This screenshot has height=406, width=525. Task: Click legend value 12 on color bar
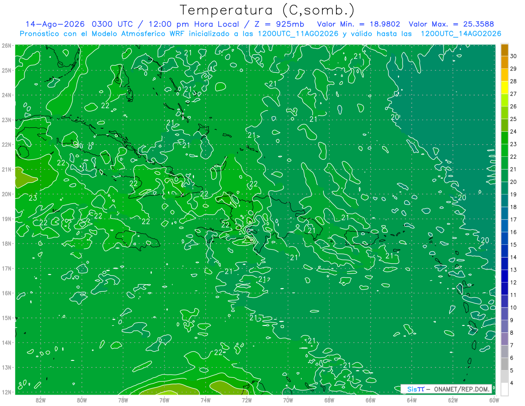[514, 282]
